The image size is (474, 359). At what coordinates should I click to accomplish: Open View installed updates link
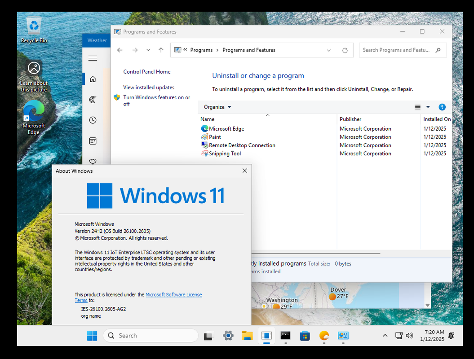(149, 88)
